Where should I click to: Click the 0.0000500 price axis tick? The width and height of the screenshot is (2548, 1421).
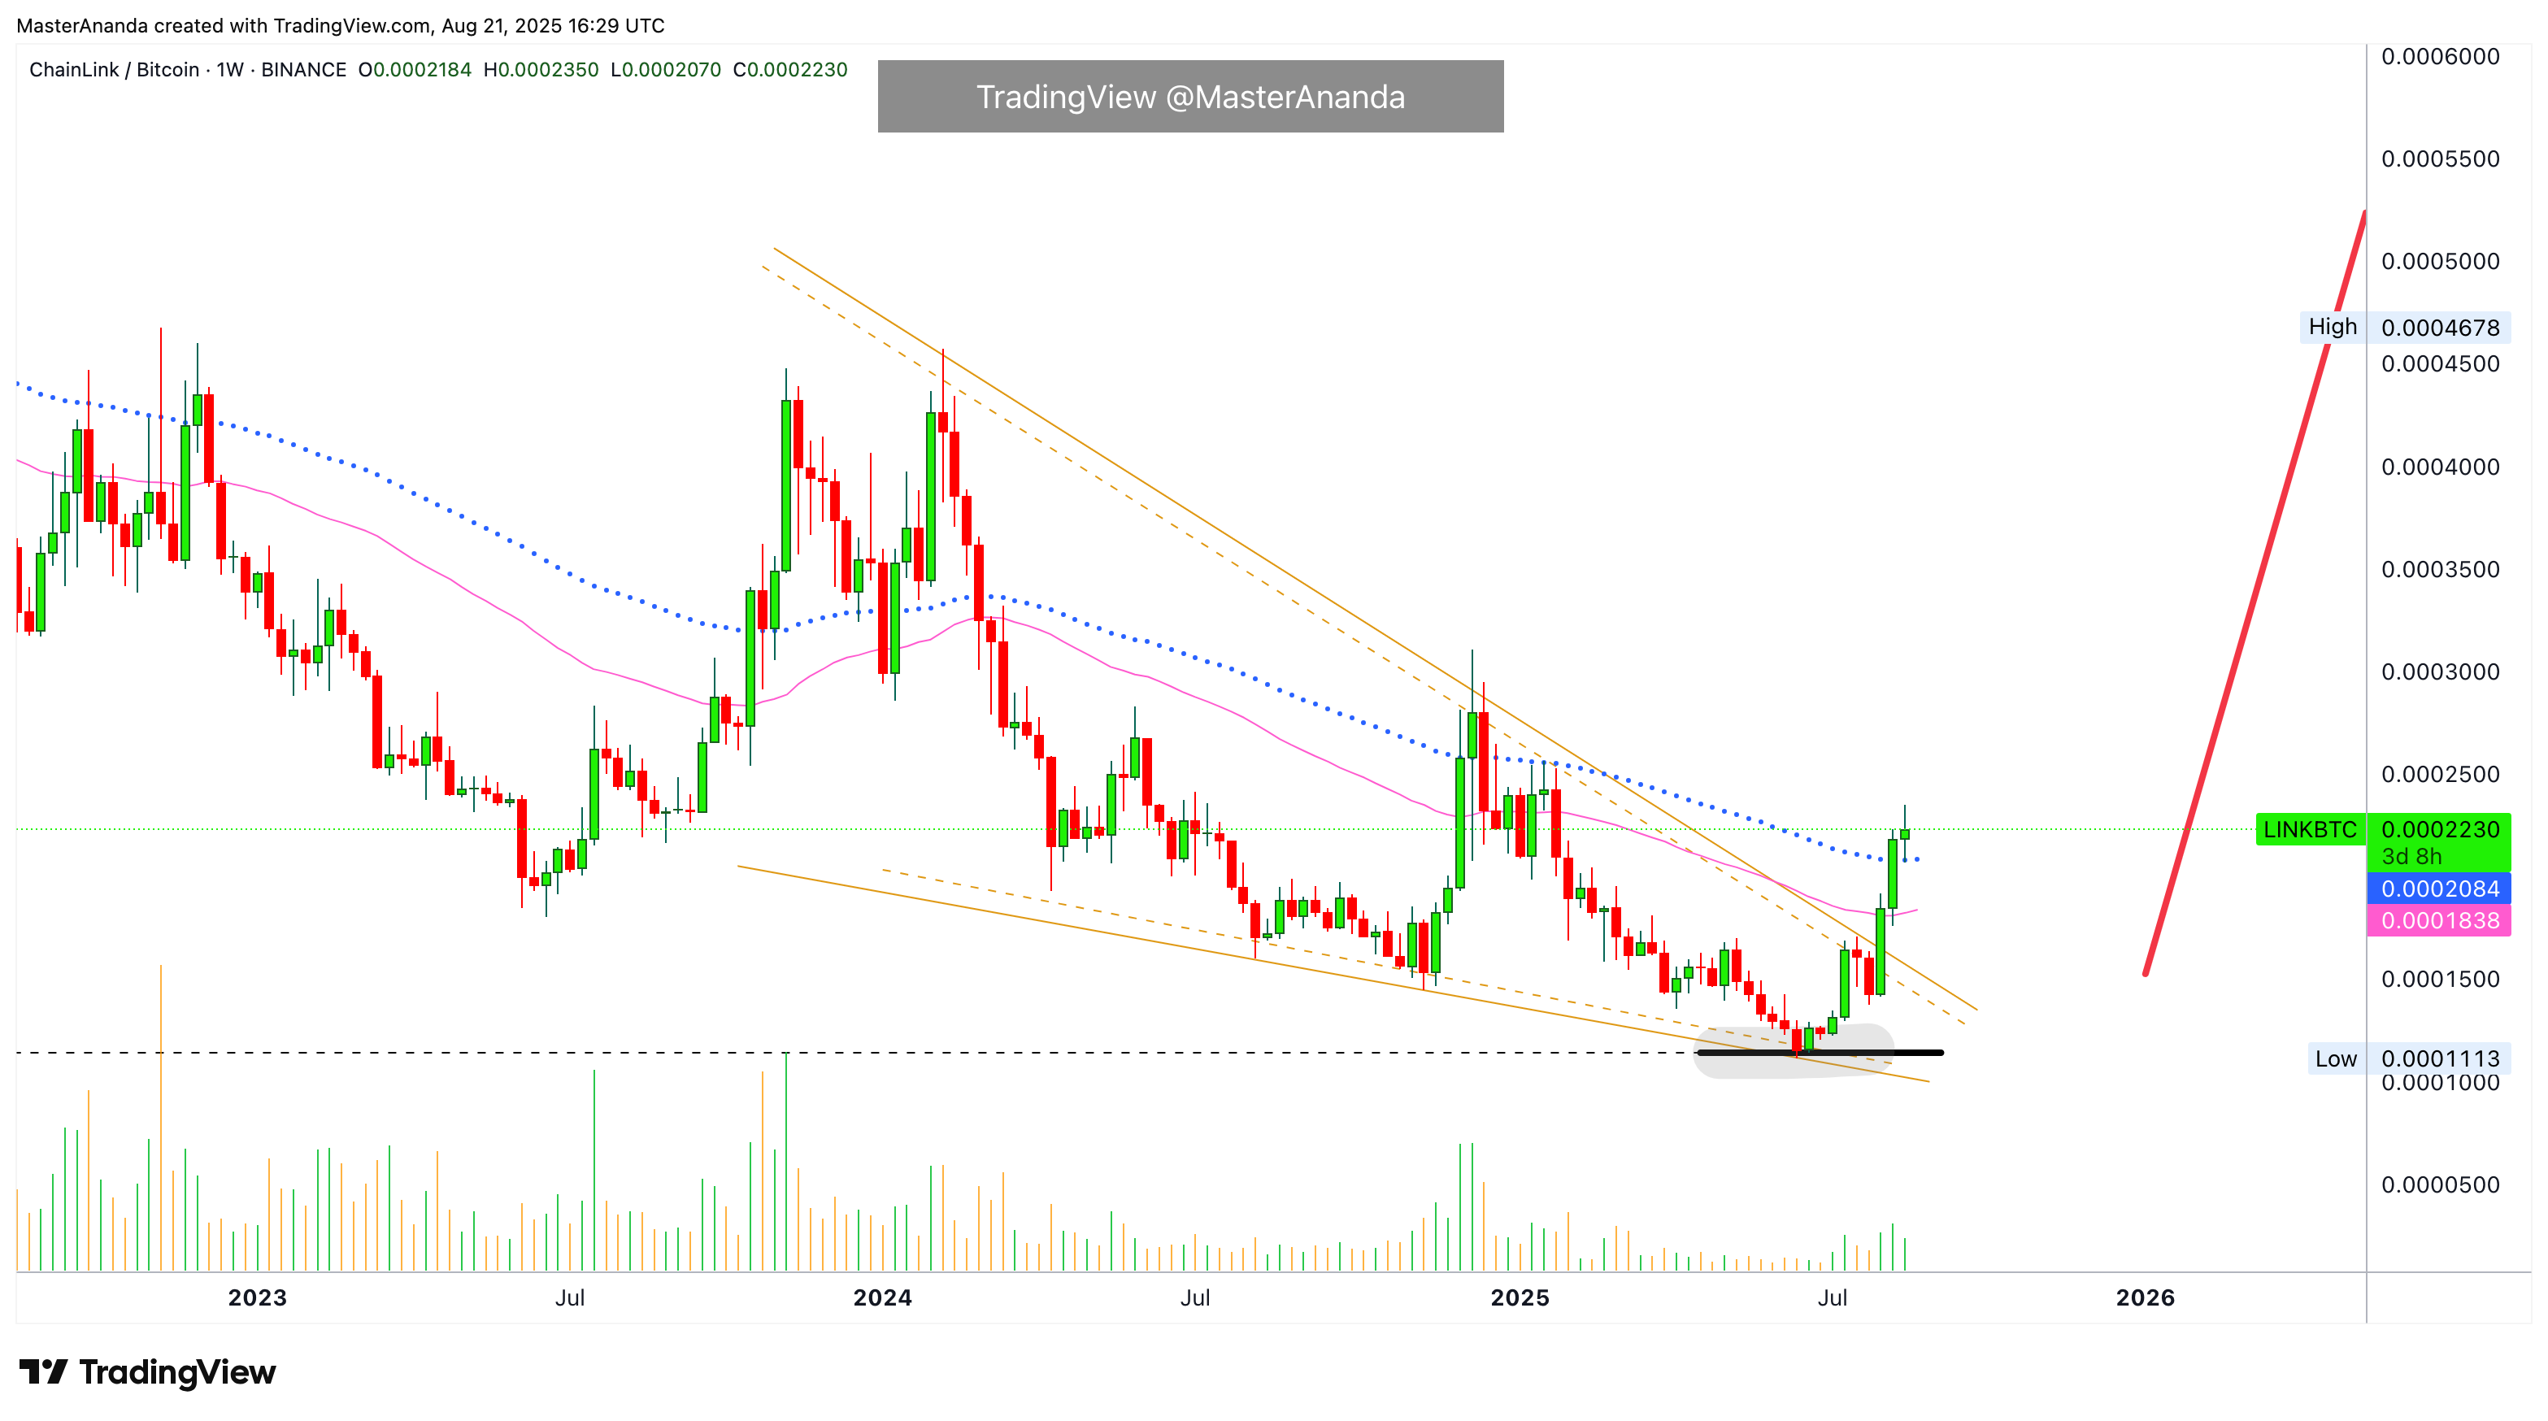coord(2440,1184)
